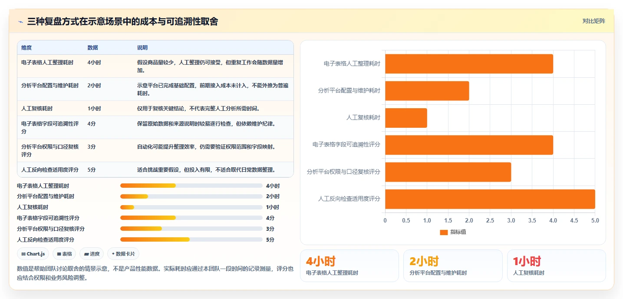The image size is (623, 299).
Task: Click the progress bar for 电子表格人工整理耗时
Action: coord(191,186)
